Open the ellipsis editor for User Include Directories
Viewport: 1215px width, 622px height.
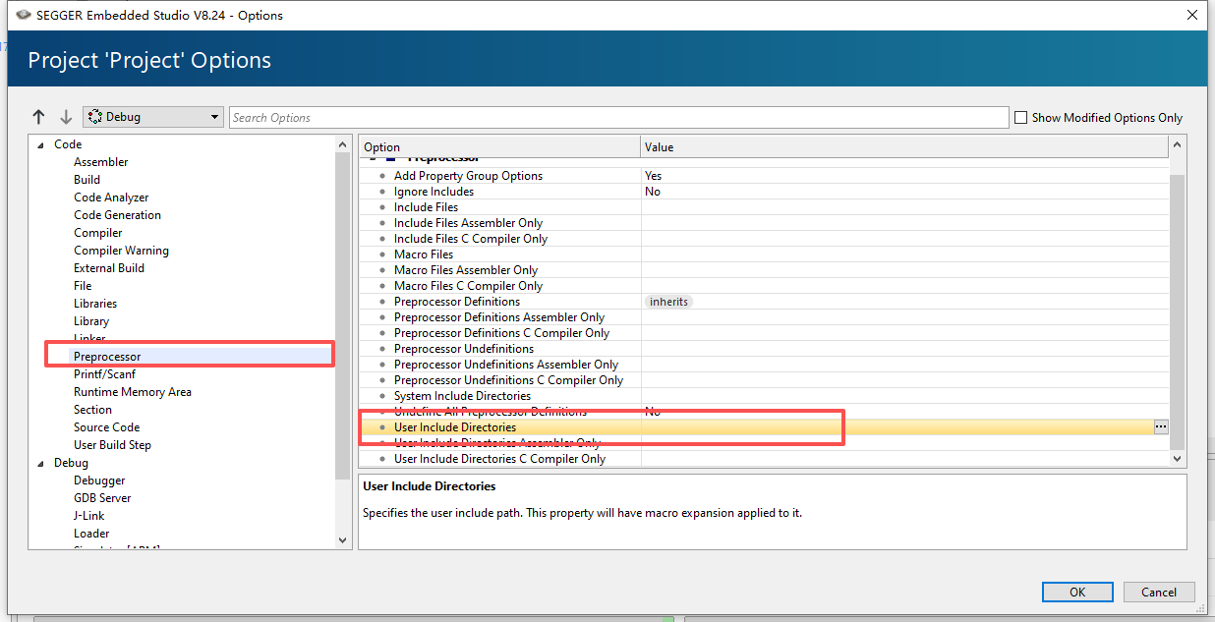click(1161, 426)
